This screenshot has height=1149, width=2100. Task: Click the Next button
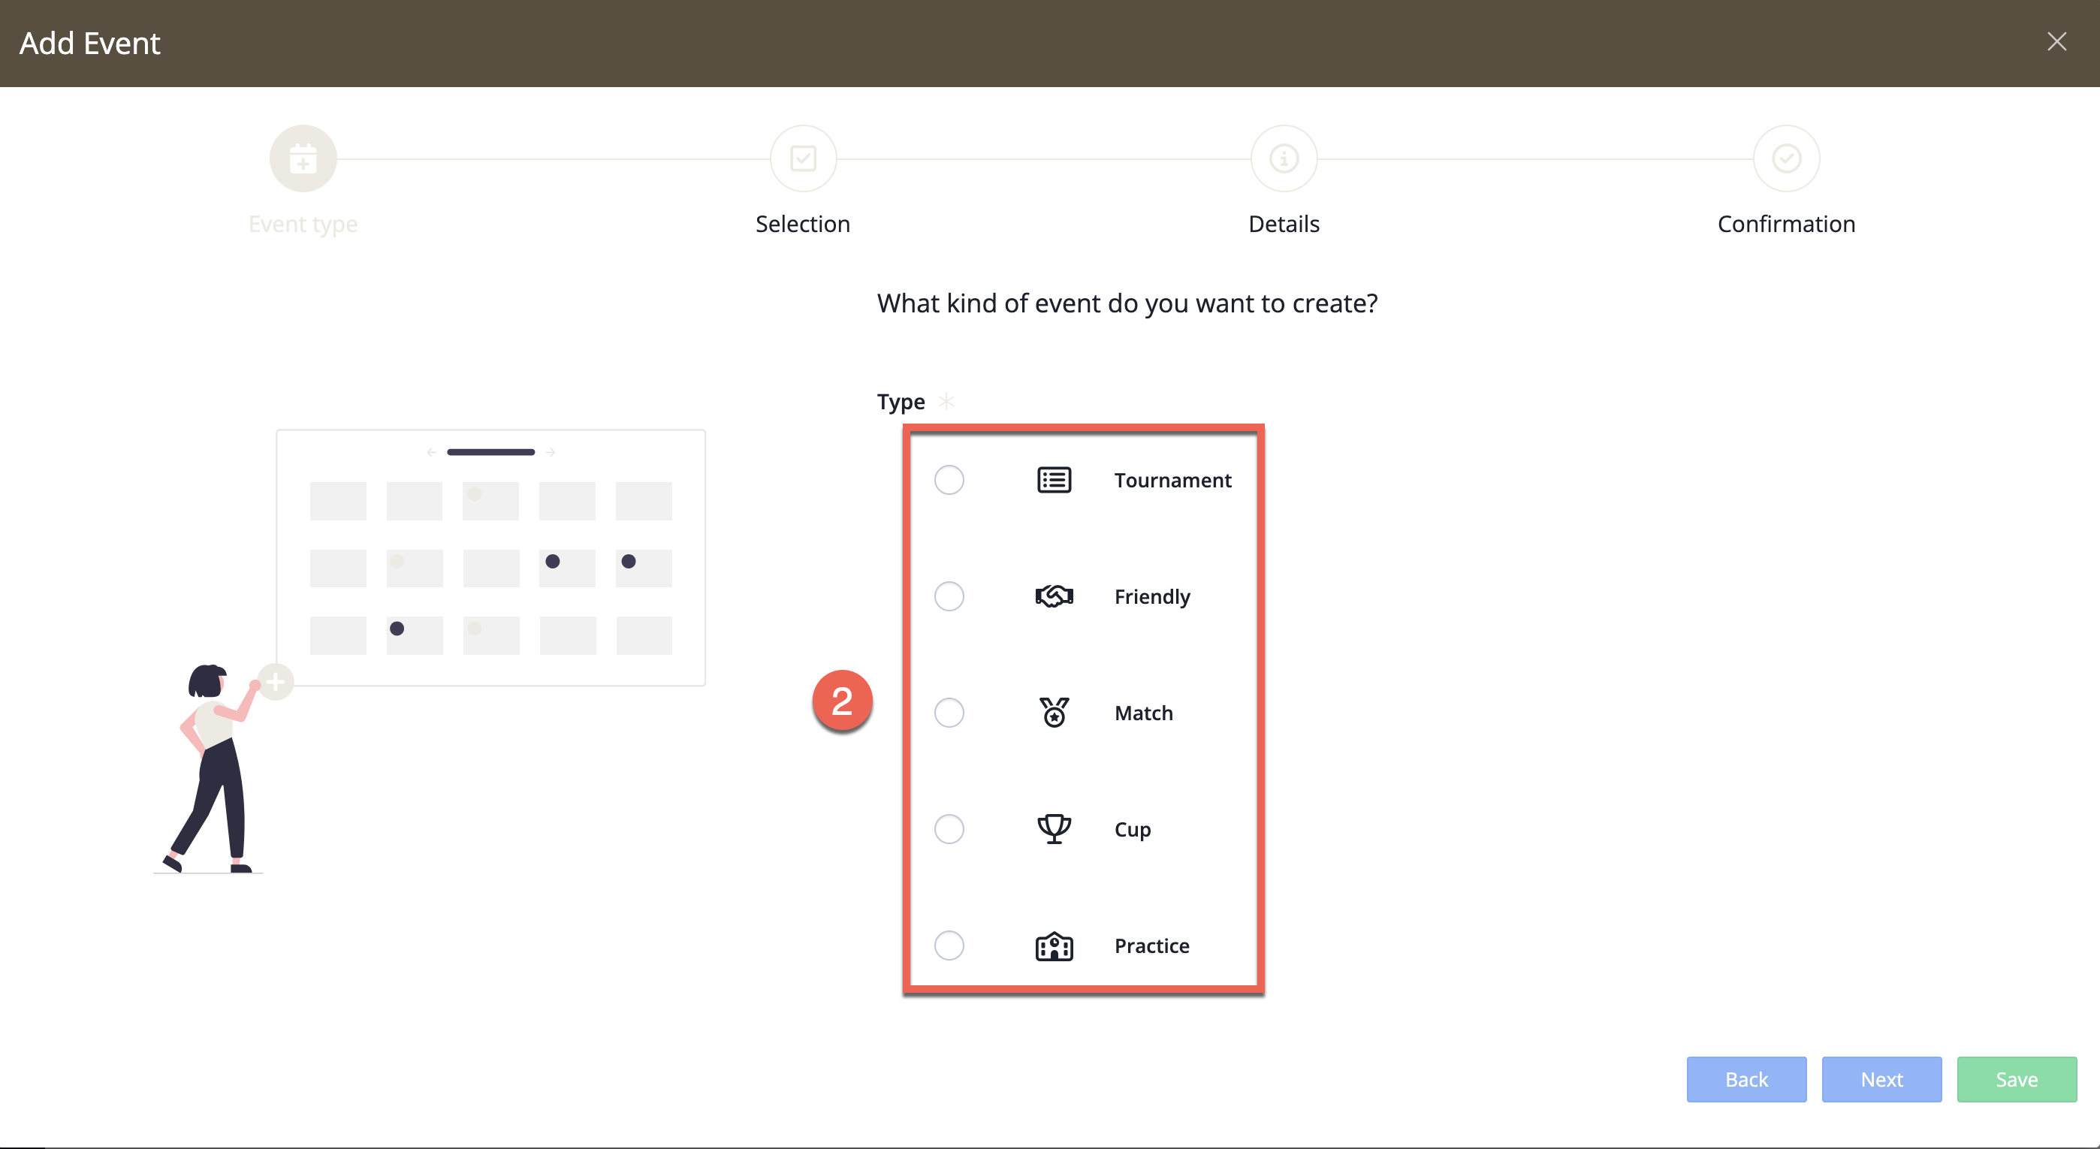1881,1079
